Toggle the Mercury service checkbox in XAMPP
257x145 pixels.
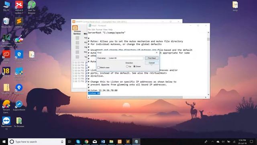[x=78, y=52]
